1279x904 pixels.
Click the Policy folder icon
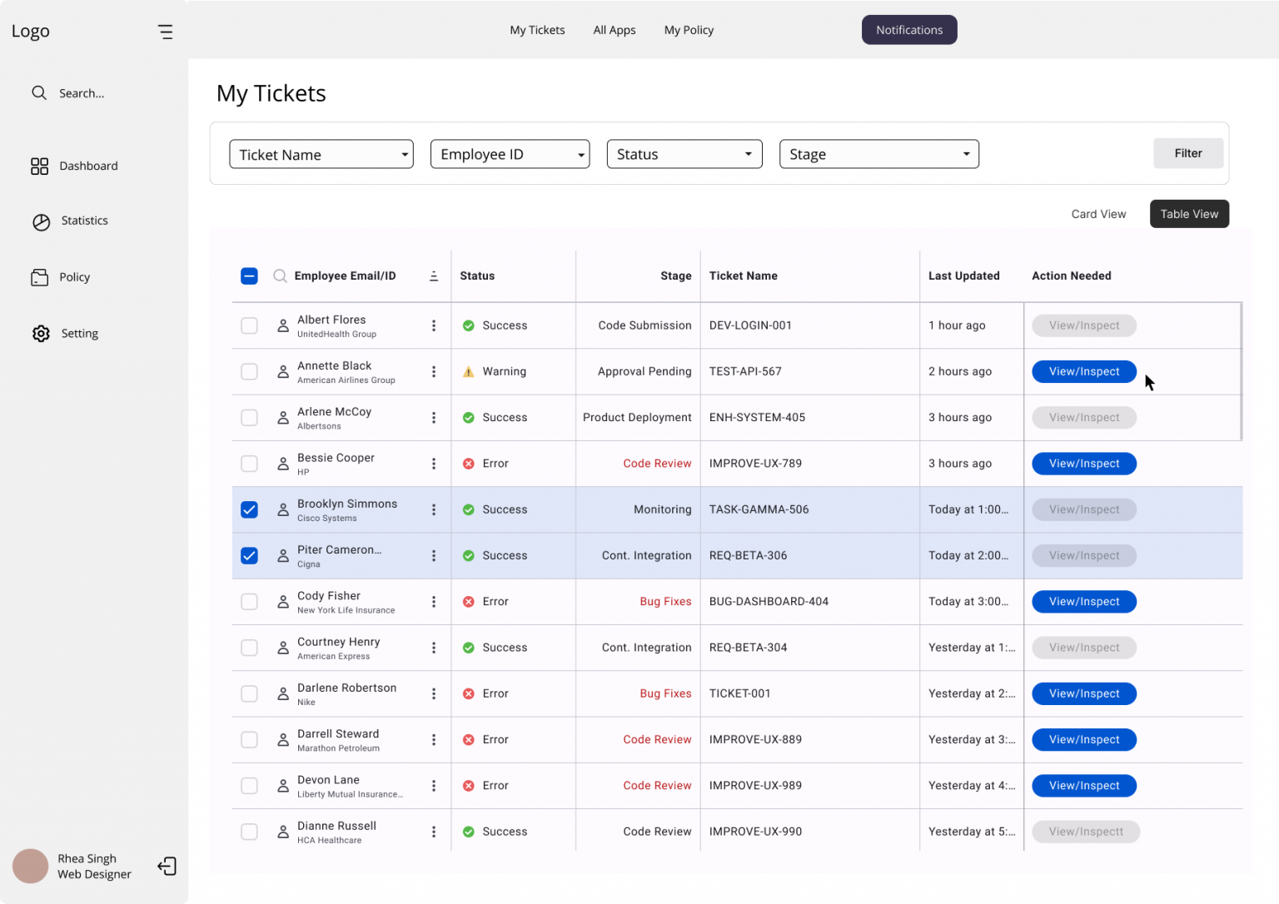pyautogui.click(x=39, y=277)
